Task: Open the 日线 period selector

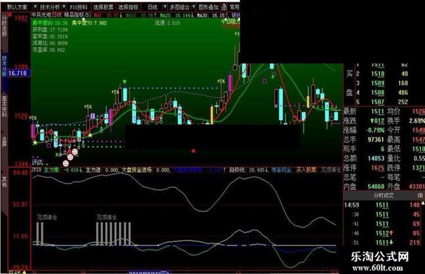Action: [152, 7]
